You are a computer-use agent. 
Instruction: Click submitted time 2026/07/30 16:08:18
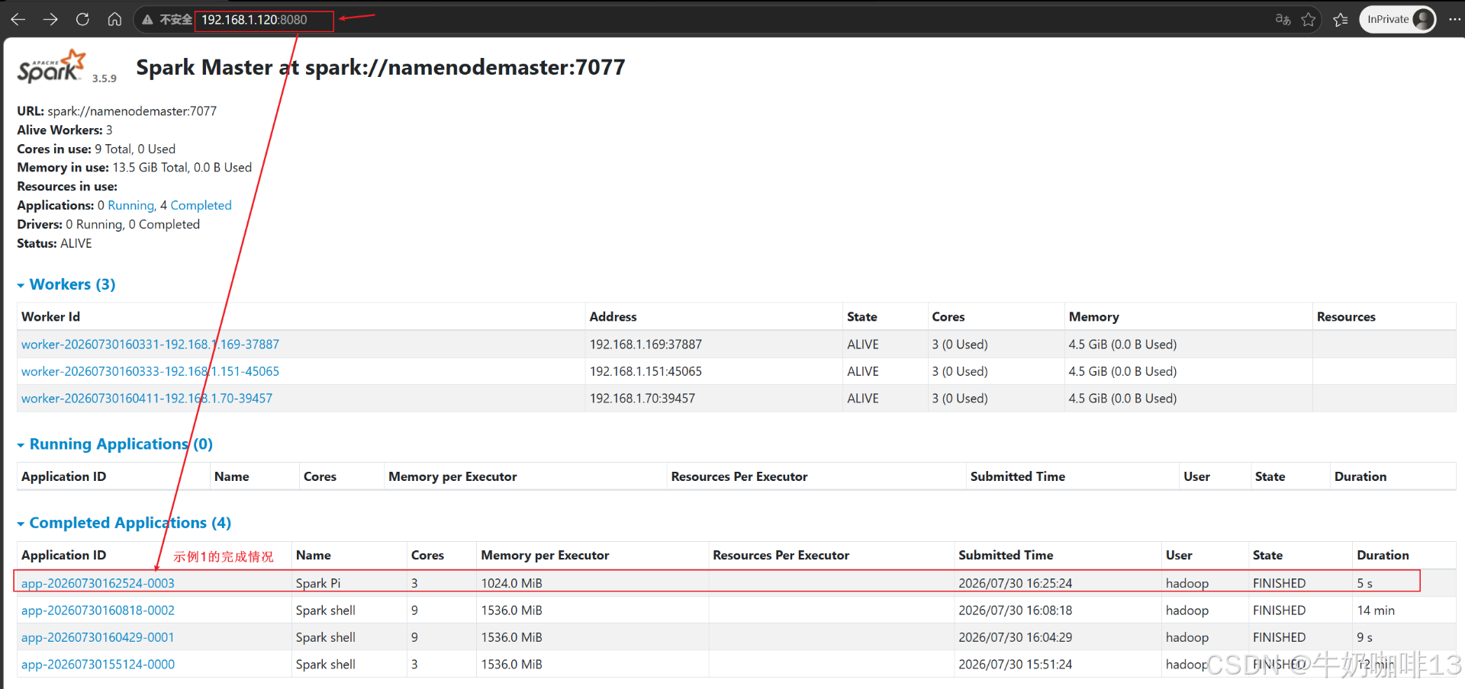pyautogui.click(x=1015, y=610)
